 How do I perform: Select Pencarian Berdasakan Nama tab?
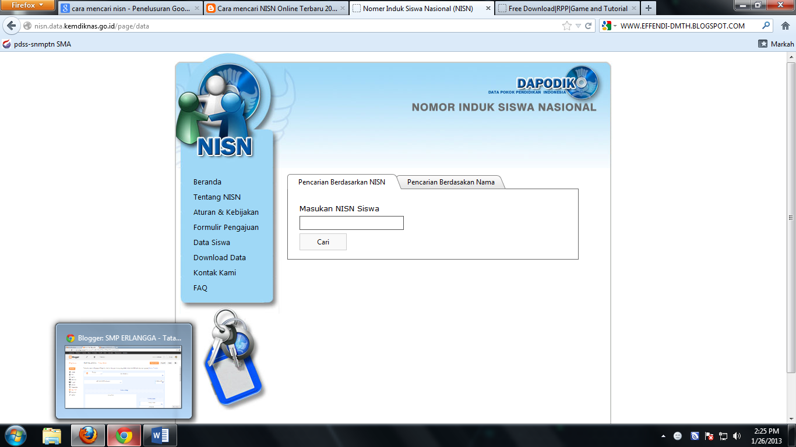(451, 182)
